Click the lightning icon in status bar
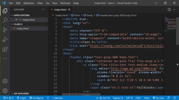This screenshot has height=100, width=179. [48, 98]
